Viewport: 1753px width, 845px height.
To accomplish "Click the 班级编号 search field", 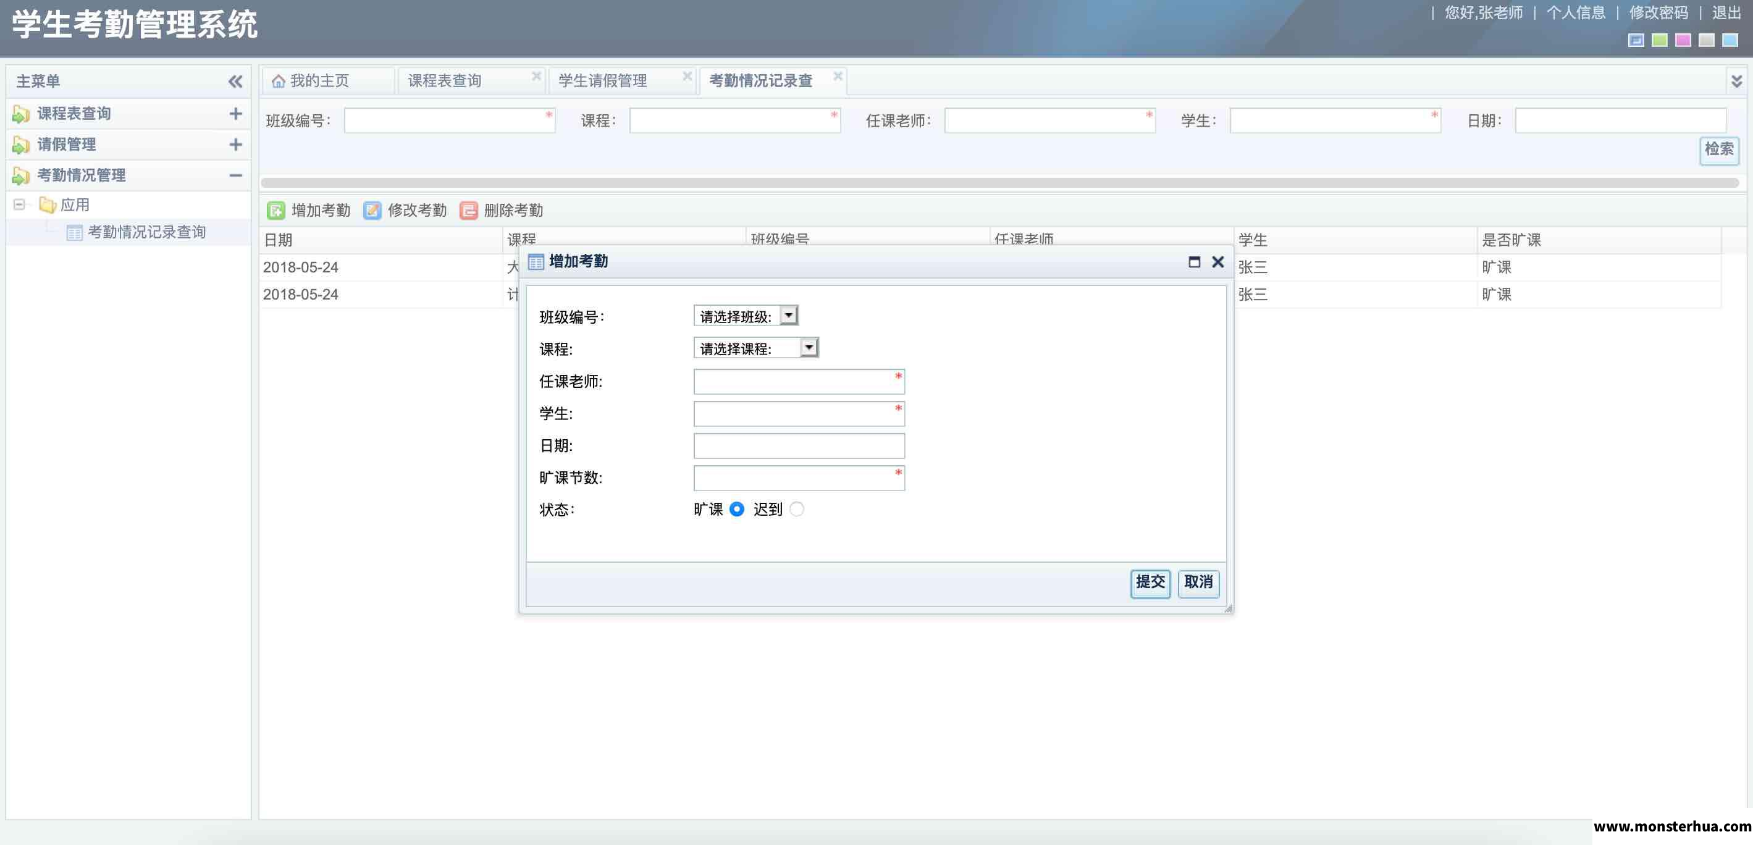I will tap(449, 120).
